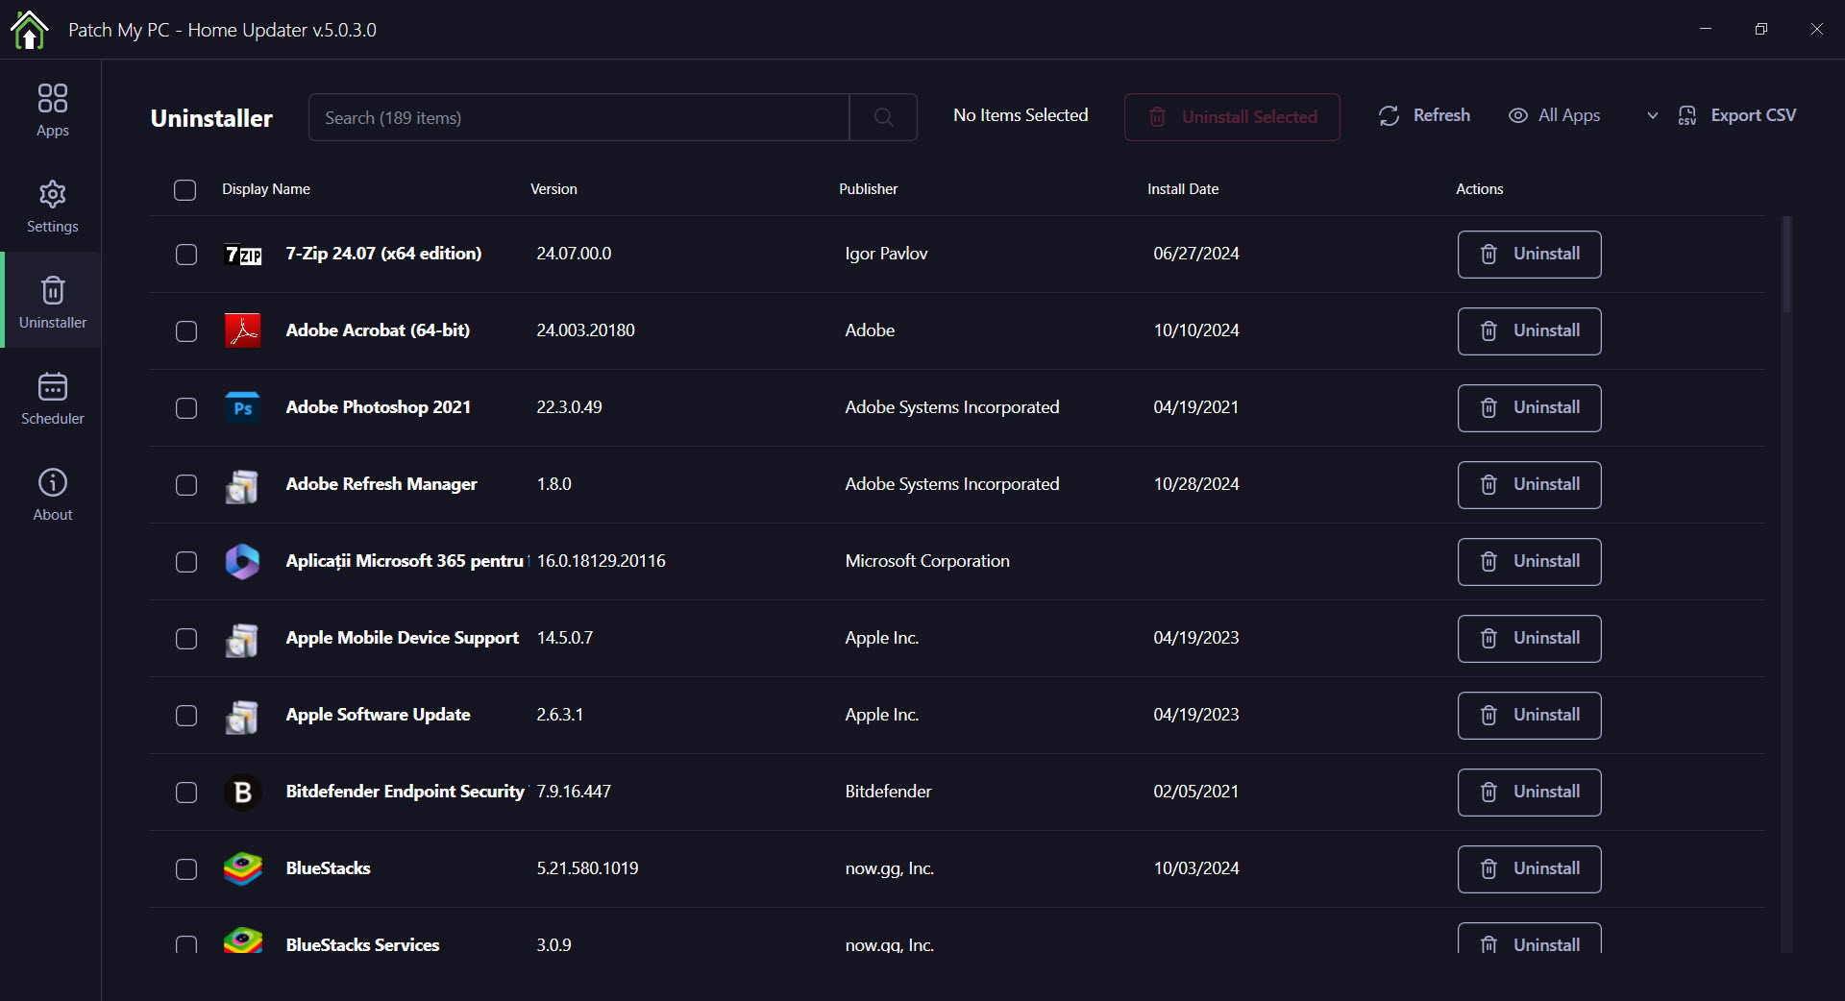Click the Adobe Refresh Manager installer icon
This screenshot has height=1001, width=1845.
(x=242, y=486)
